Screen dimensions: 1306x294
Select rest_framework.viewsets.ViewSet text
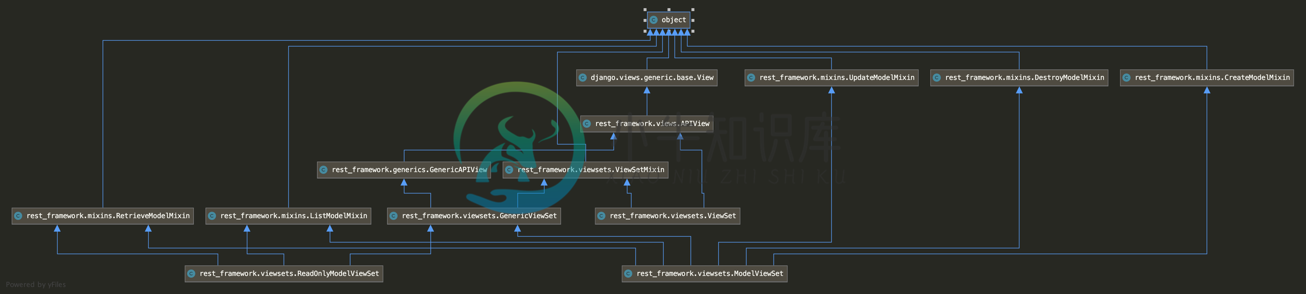(673, 216)
